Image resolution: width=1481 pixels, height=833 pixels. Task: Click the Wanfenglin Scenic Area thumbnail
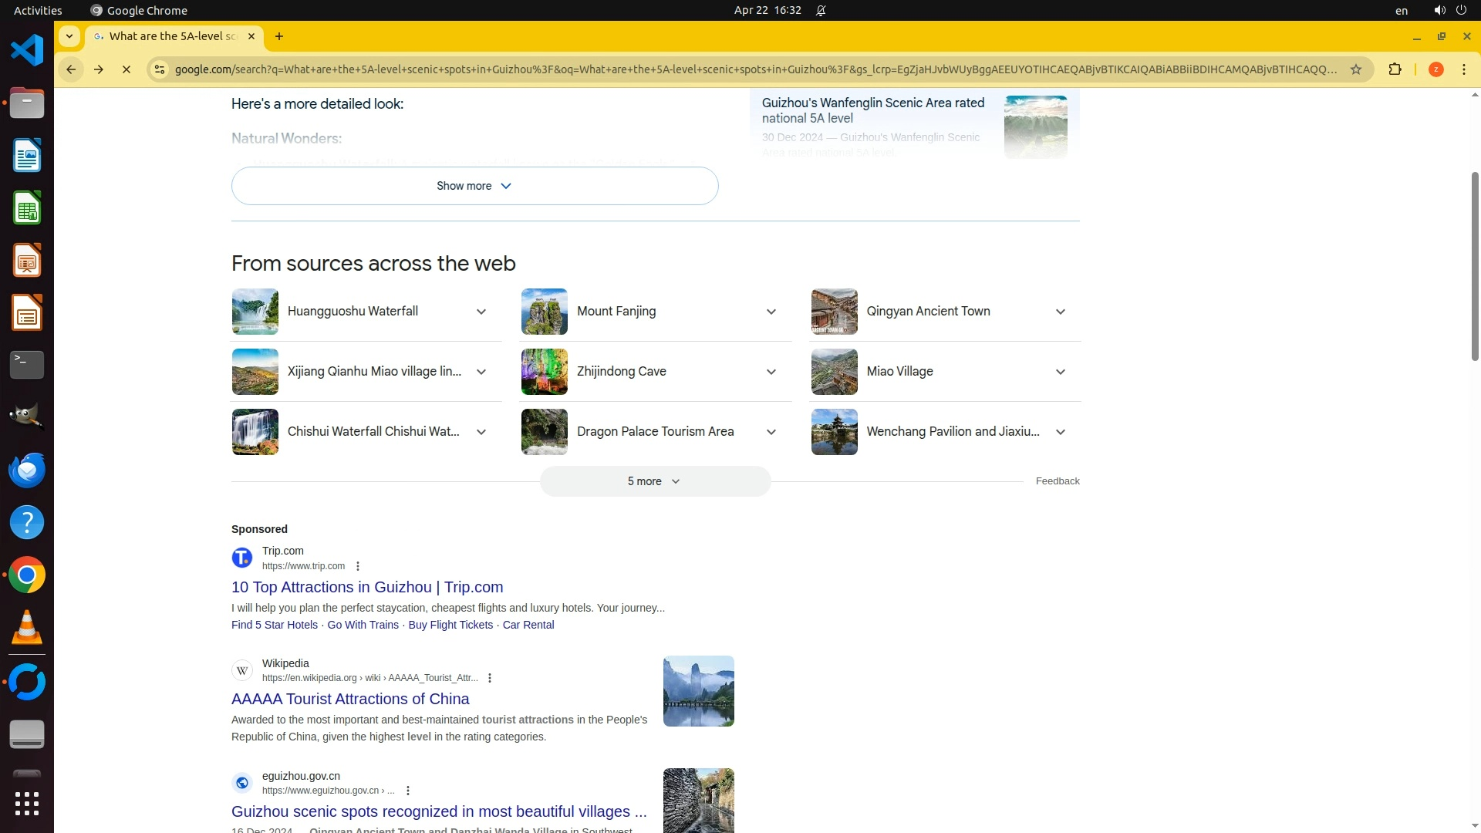(1035, 126)
